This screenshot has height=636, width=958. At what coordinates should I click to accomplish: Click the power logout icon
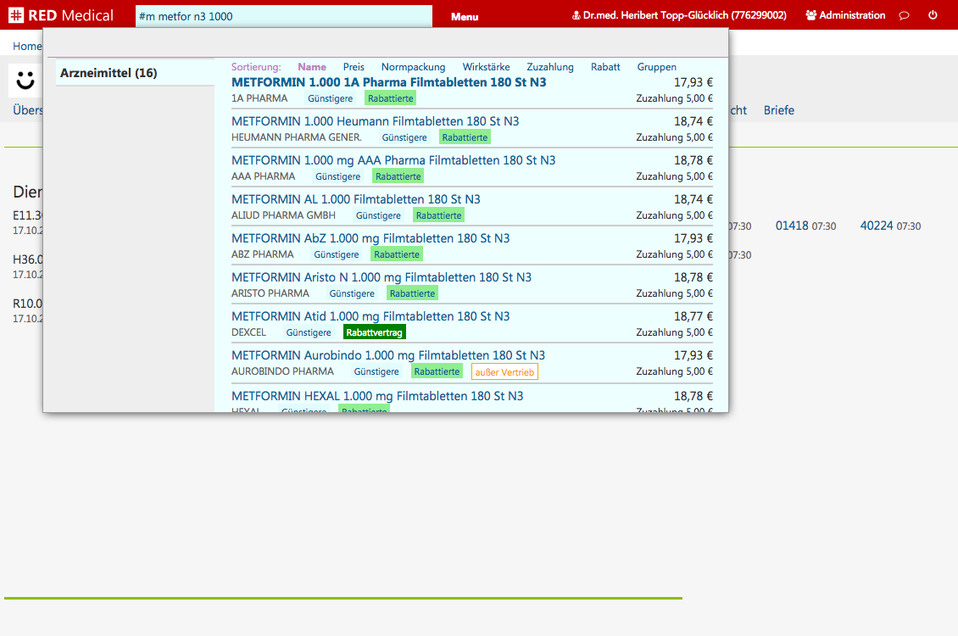coord(933,15)
